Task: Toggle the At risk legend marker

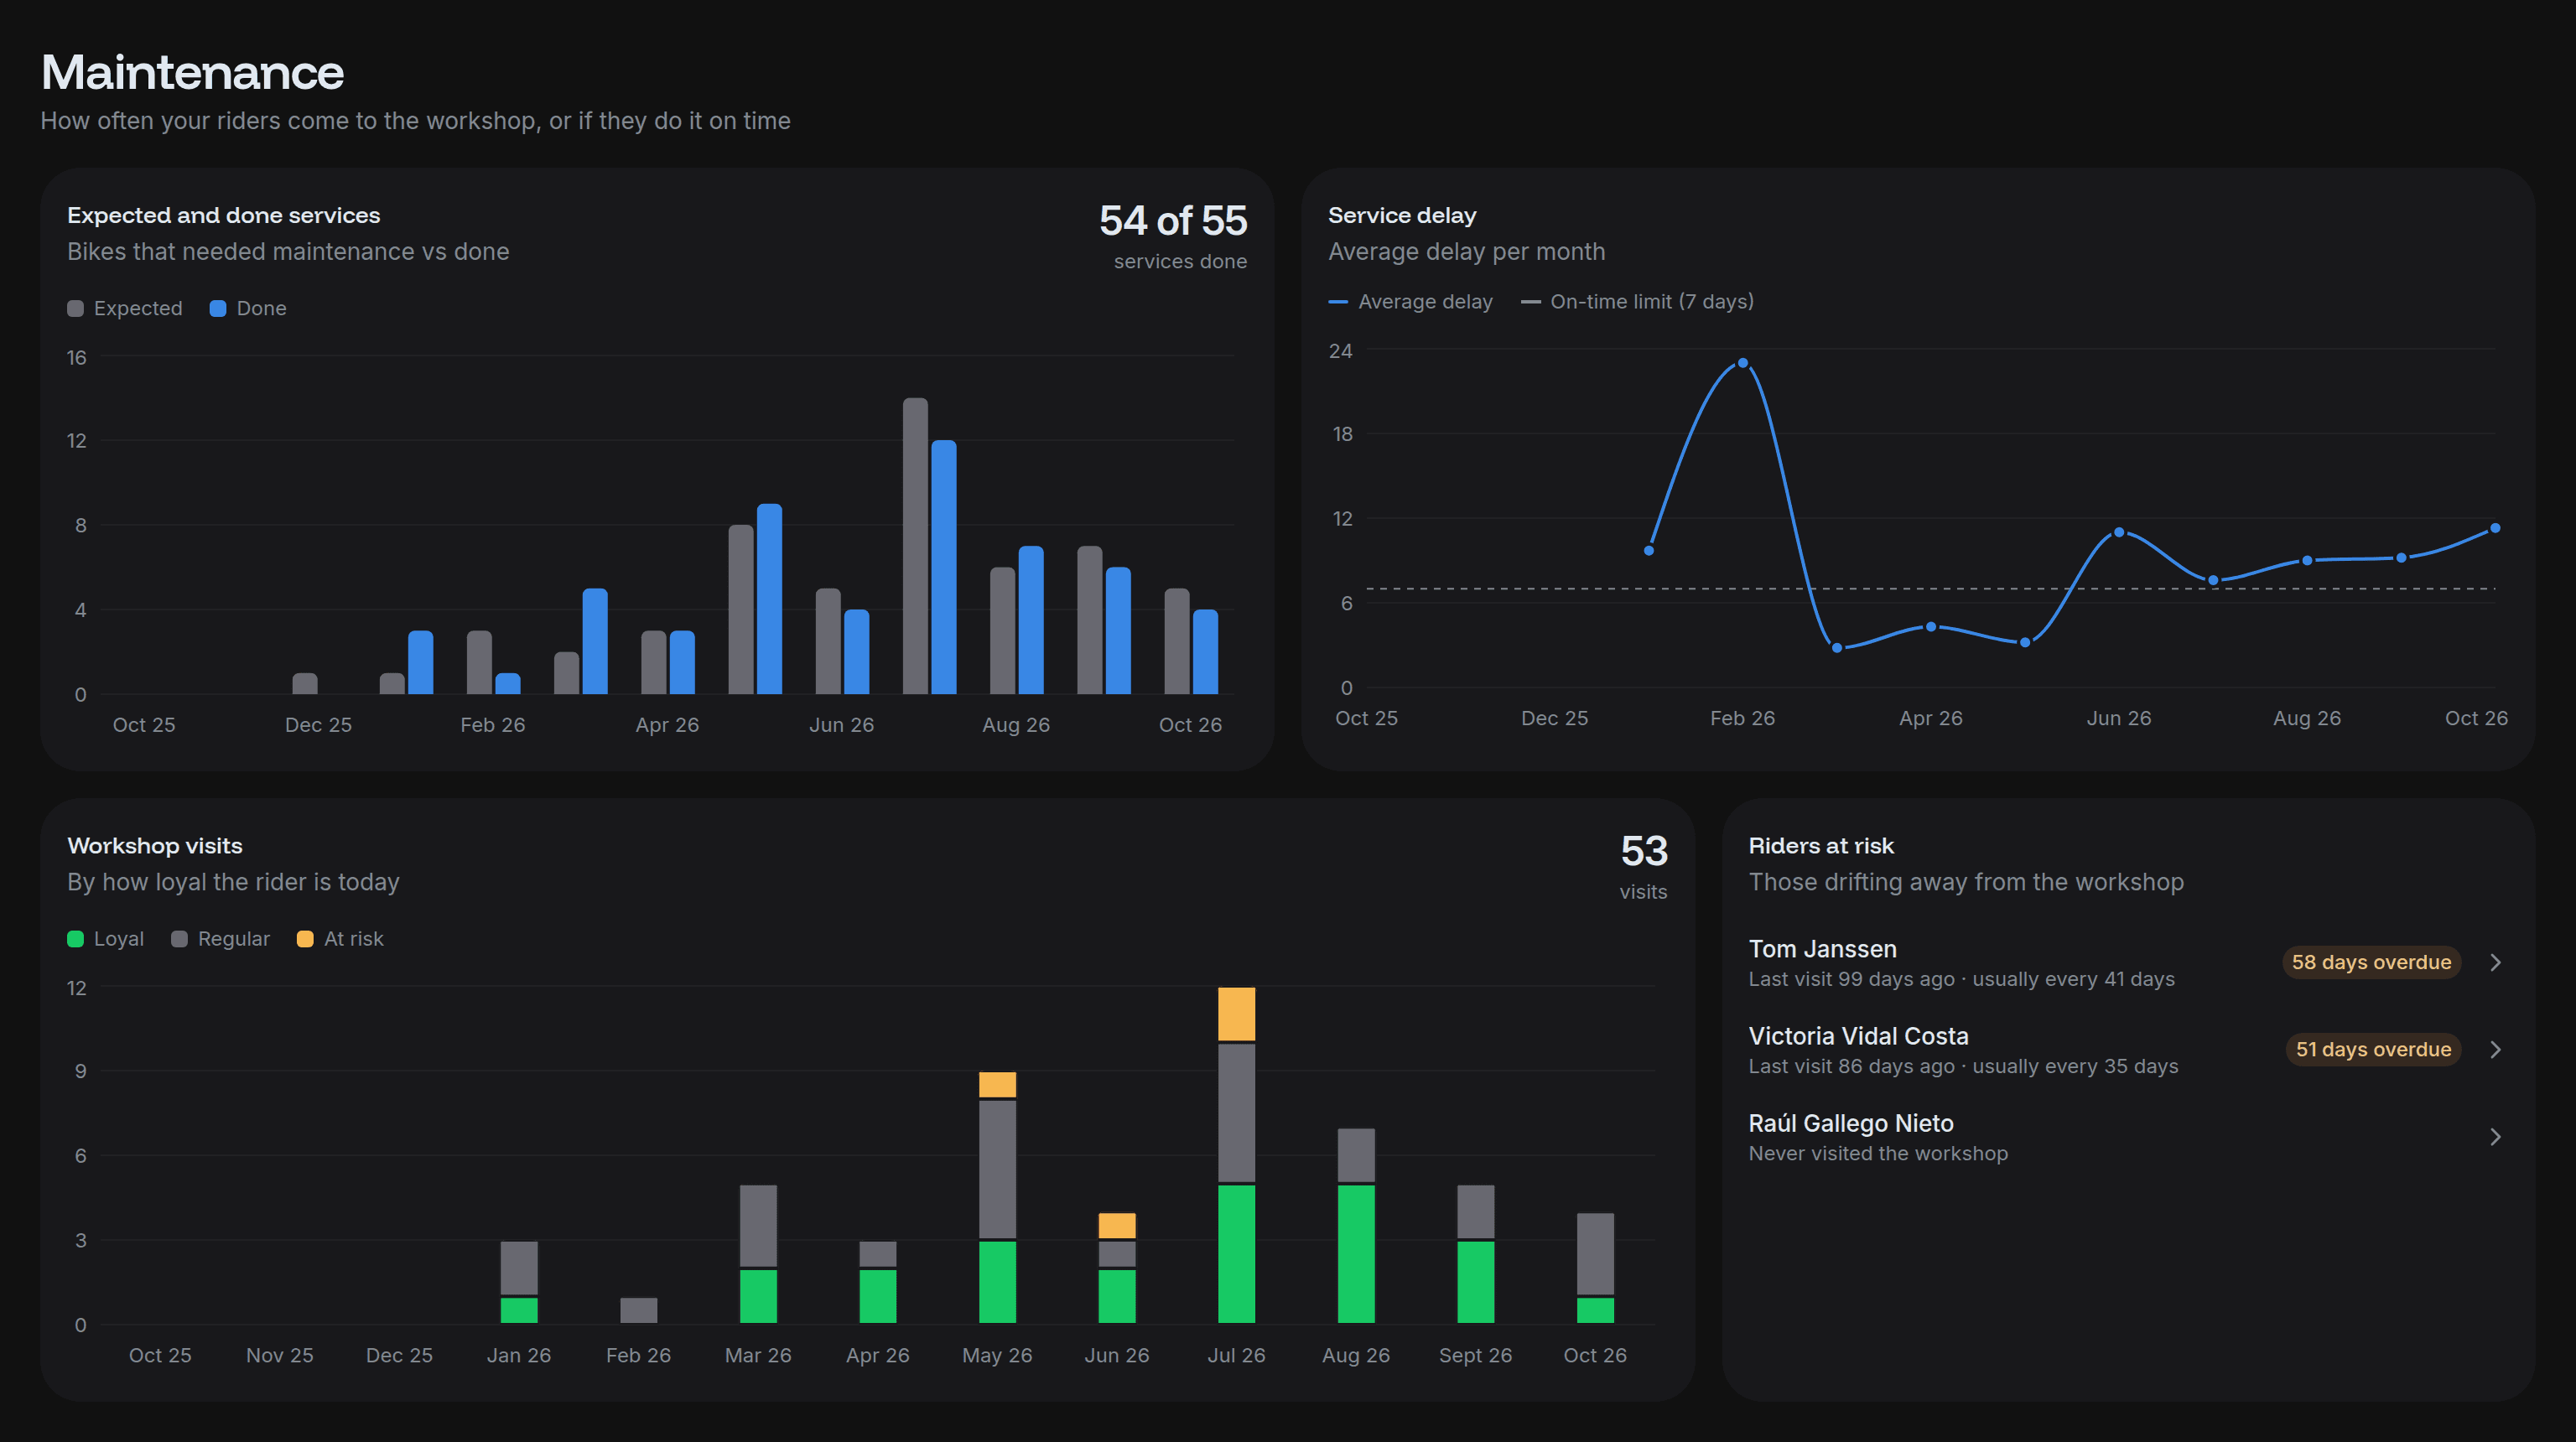Action: (305, 938)
